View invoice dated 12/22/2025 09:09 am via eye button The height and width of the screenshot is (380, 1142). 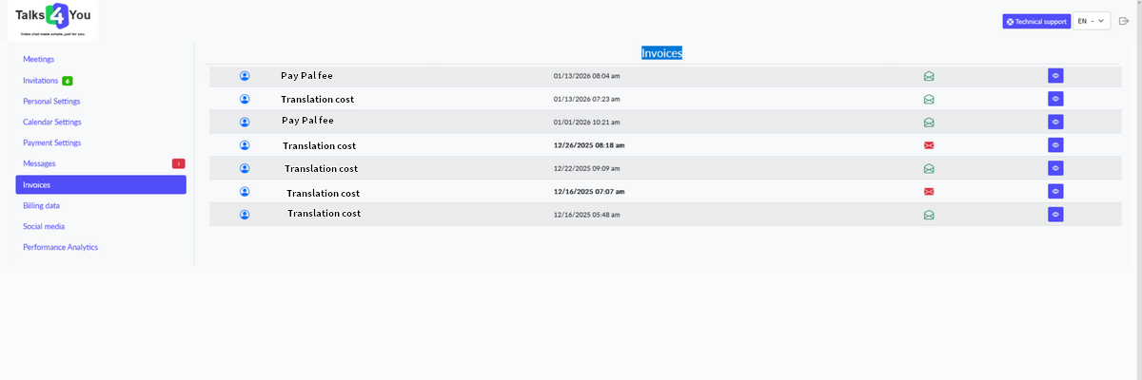pos(1055,168)
